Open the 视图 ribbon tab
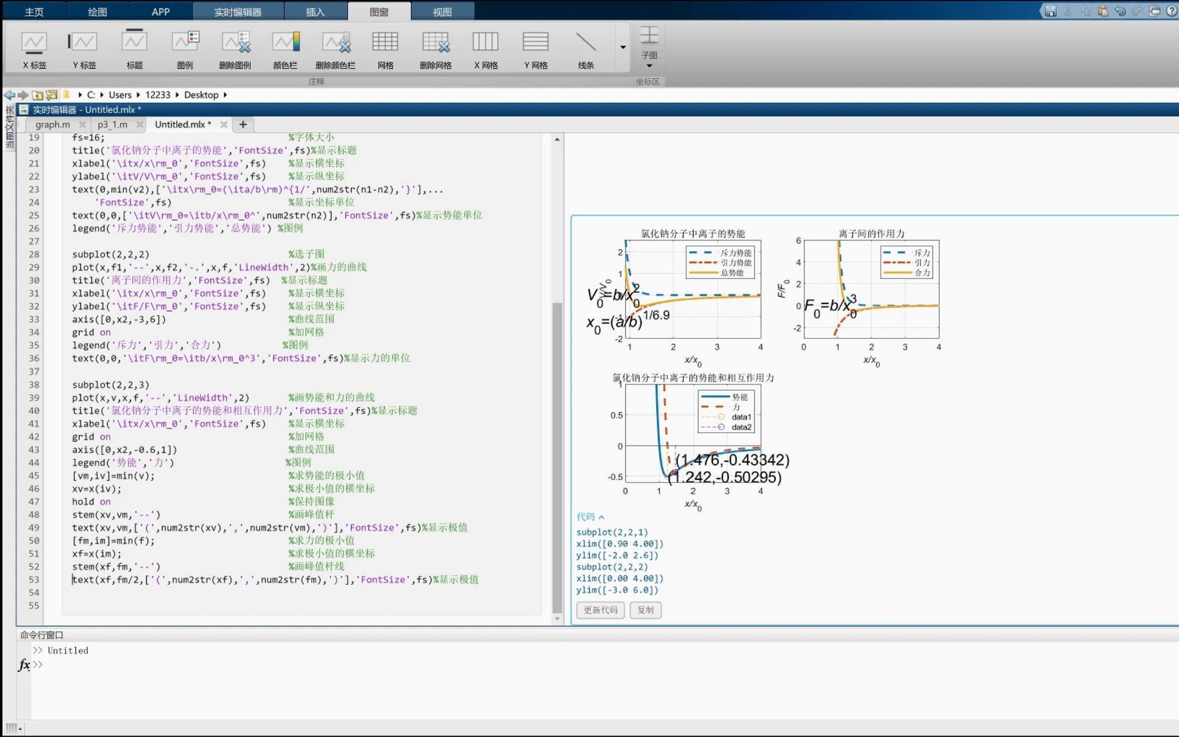The width and height of the screenshot is (1179, 737). 442,12
